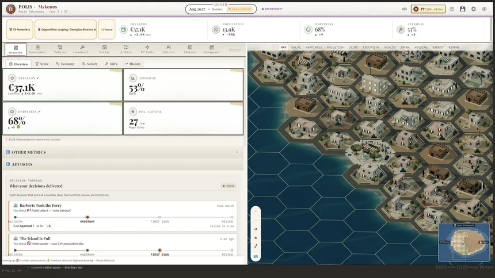Mute sound with the speaker icon

tap(404, 9)
